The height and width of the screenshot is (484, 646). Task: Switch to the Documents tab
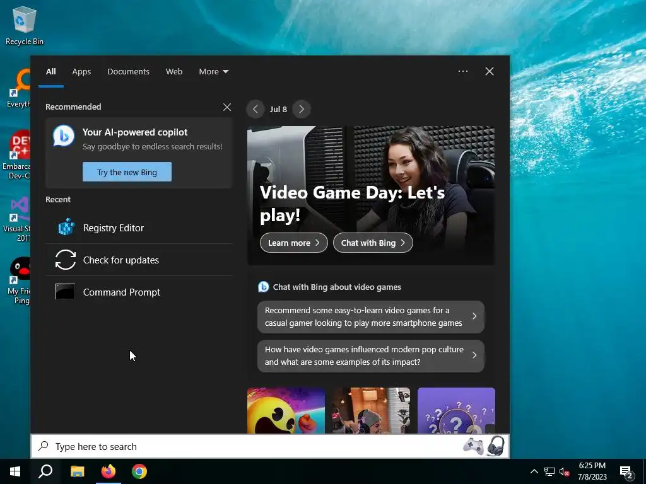point(128,72)
